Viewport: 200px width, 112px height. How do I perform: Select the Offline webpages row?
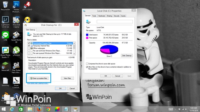point(50,48)
